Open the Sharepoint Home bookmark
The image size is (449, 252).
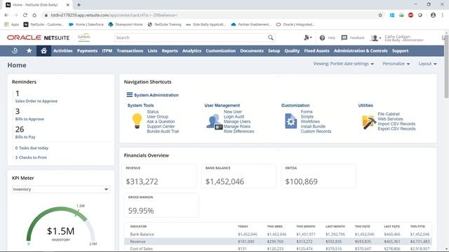pos(126,24)
